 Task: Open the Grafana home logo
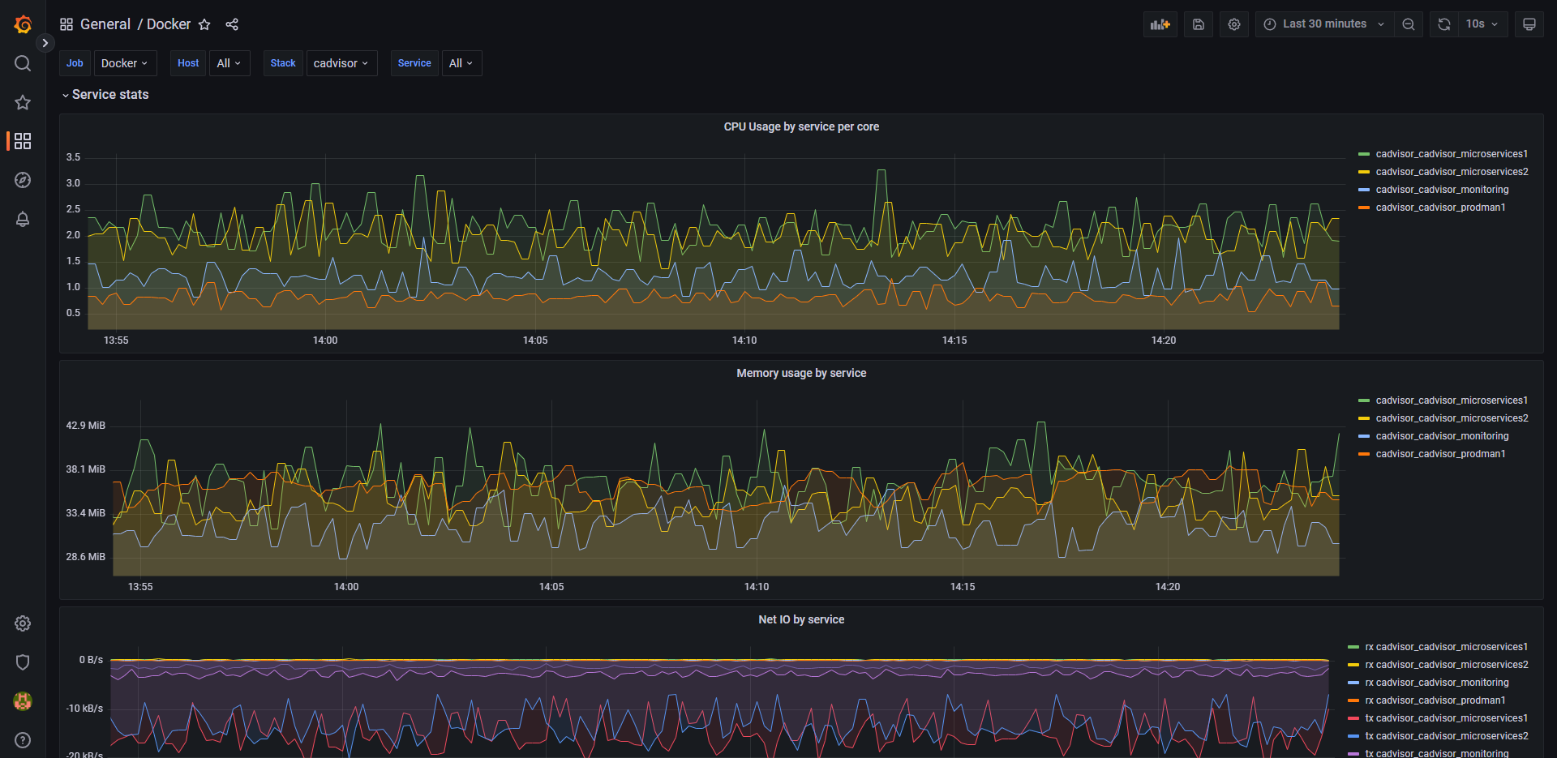pos(23,24)
